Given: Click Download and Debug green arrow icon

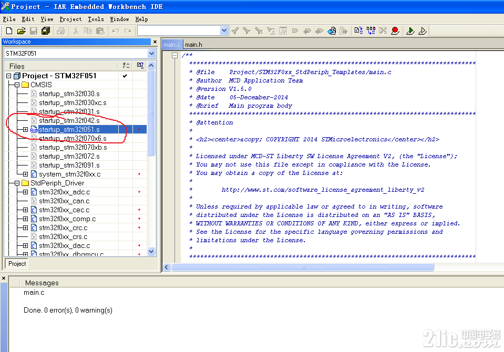Looking at the screenshot, I should coord(410,31).
